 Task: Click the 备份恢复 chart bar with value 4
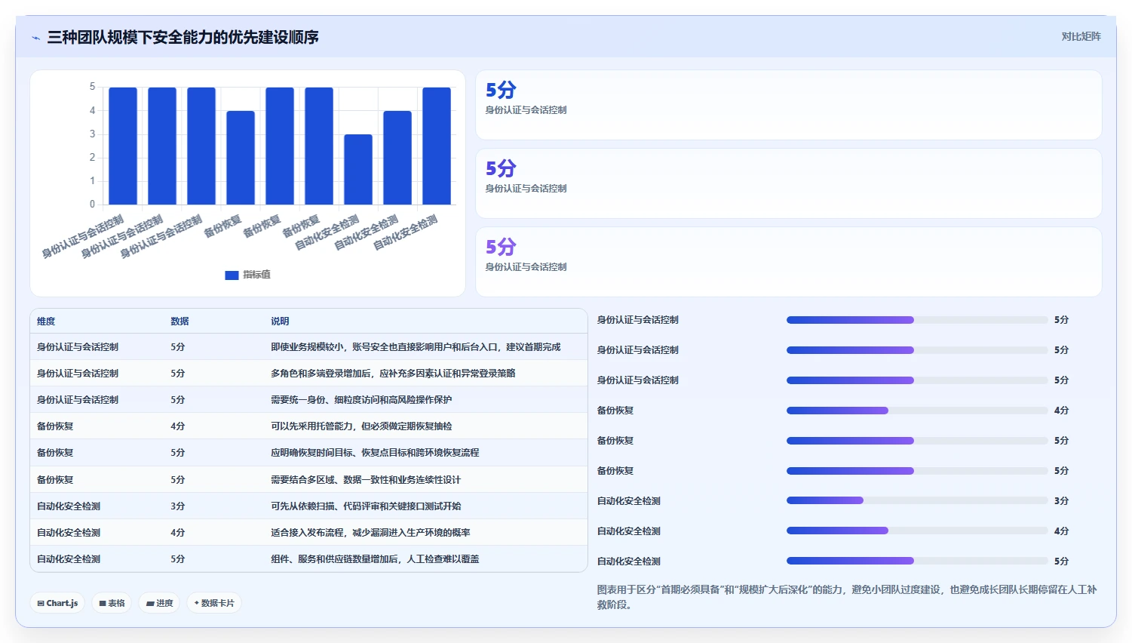tap(241, 158)
